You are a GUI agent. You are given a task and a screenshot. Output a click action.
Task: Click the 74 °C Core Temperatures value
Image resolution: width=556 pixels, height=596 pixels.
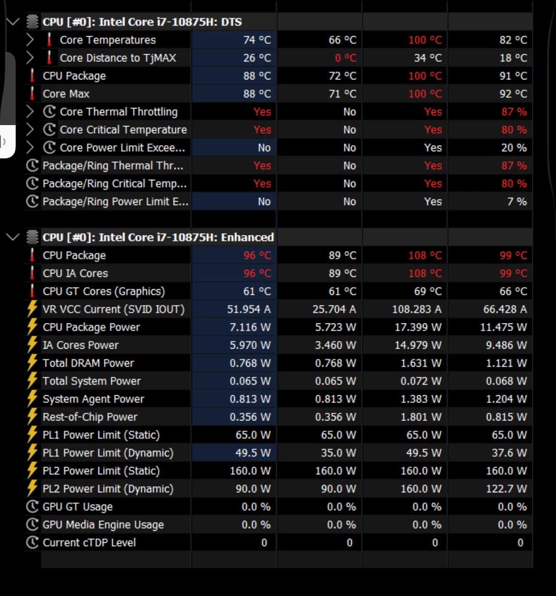coord(257,40)
